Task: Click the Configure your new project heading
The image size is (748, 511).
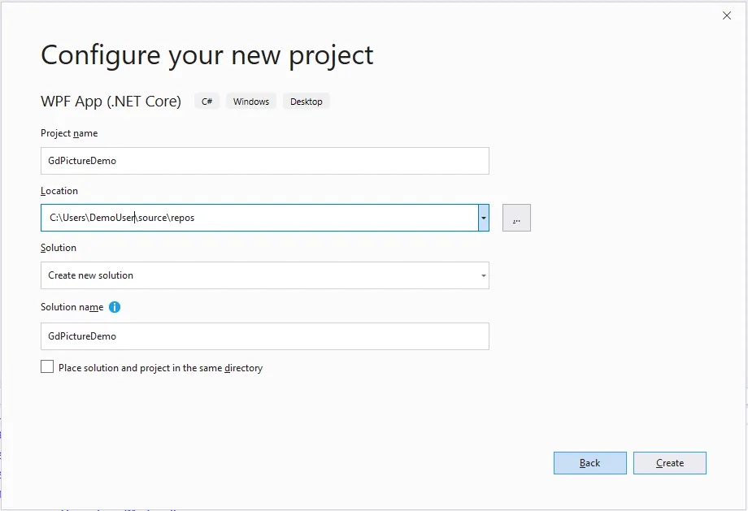Action: pos(207,55)
